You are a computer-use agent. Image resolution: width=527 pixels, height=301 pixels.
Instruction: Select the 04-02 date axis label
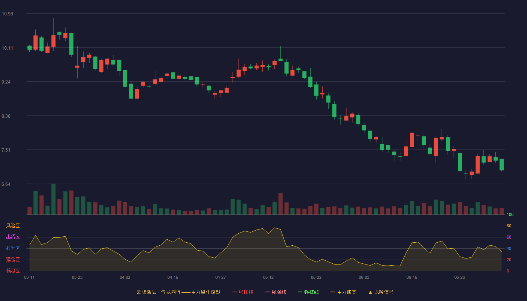coord(125,277)
